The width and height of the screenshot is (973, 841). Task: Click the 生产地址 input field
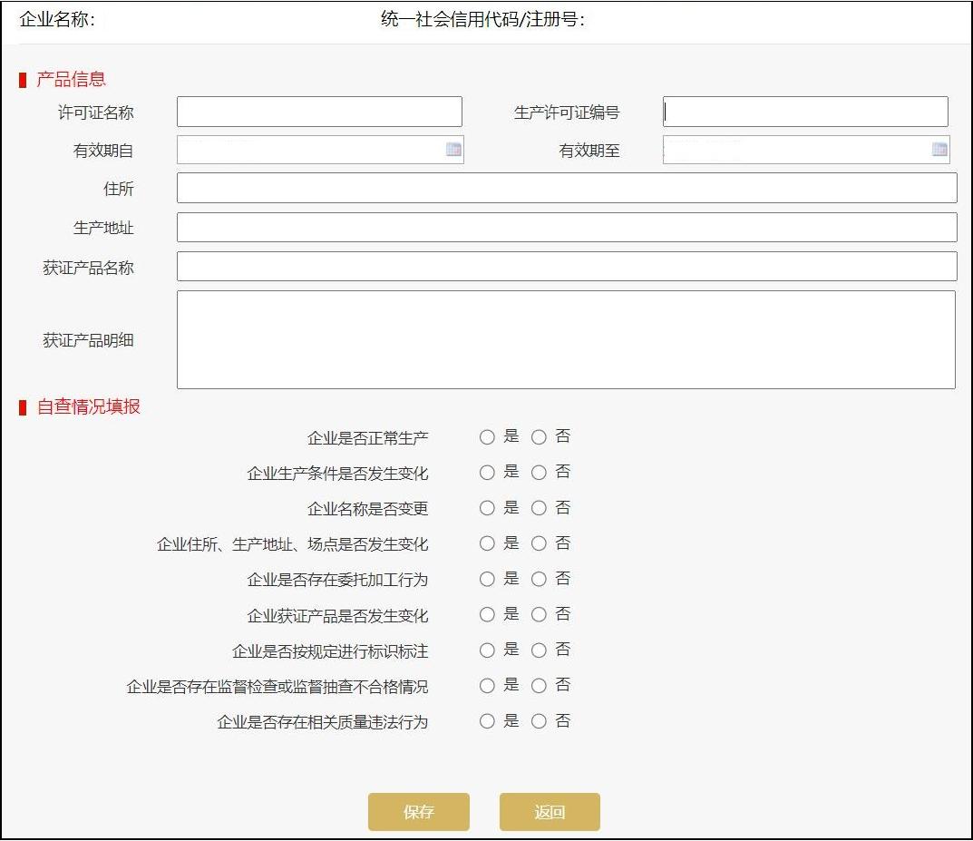pyautogui.click(x=567, y=227)
